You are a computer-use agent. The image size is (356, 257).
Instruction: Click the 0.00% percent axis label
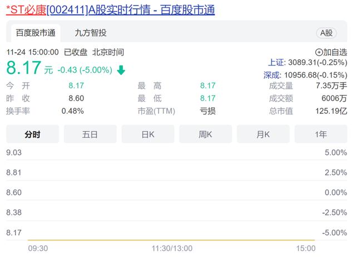point(336,193)
